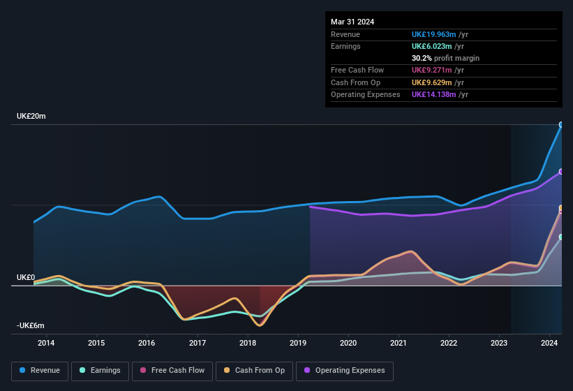Click the 2015 x-axis label
573x391 pixels.
tap(96, 343)
